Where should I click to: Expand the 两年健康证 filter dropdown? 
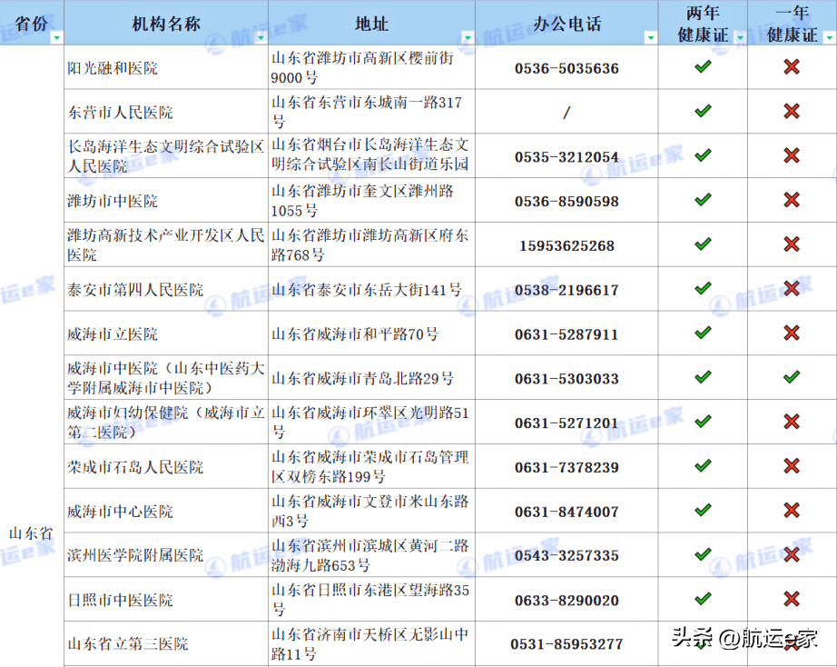click(739, 37)
